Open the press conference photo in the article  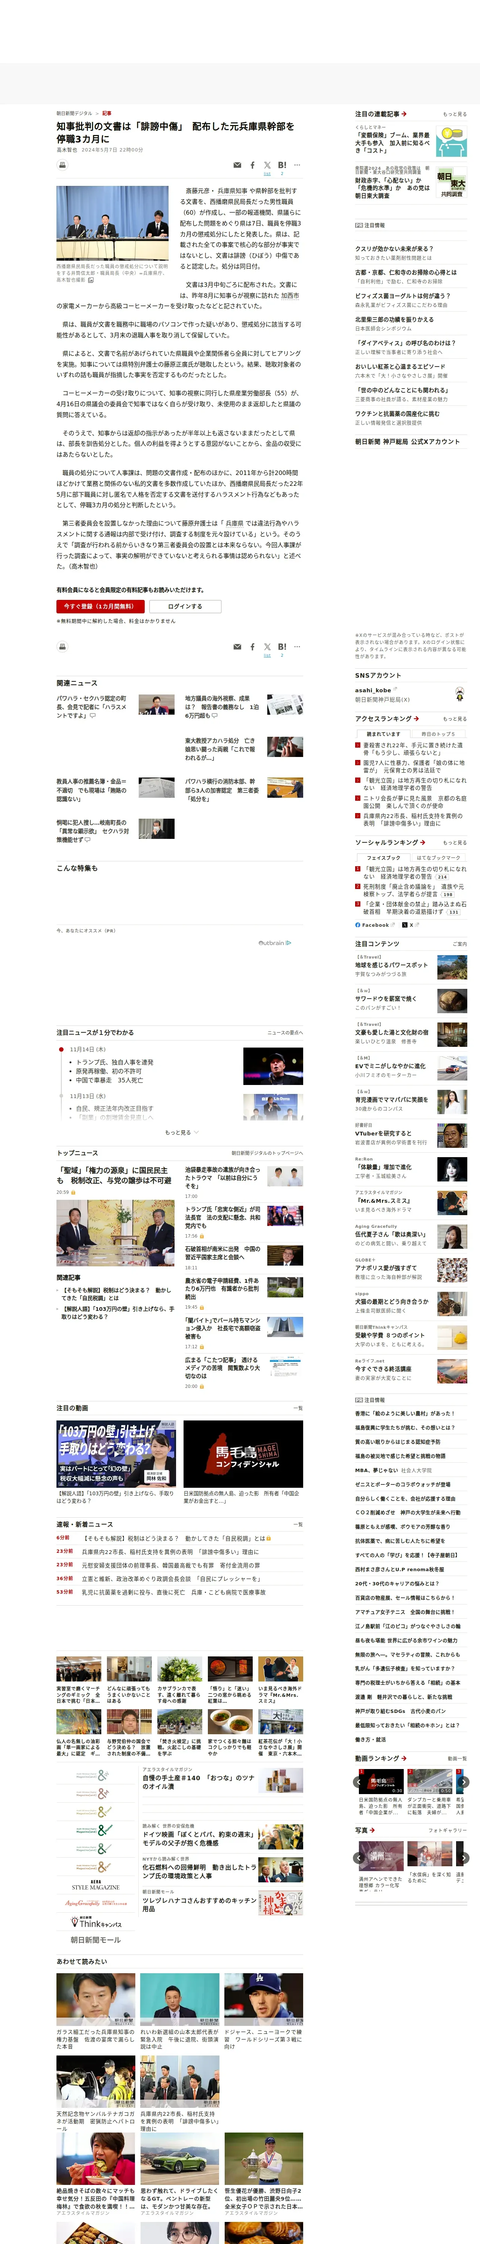coord(113,223)
